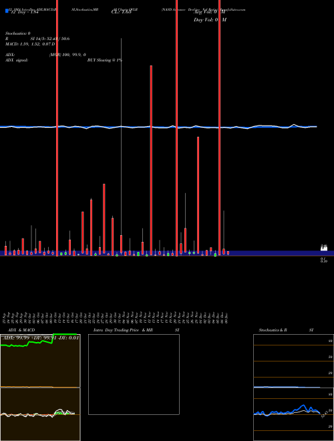Click the 'Intra Day Trading Price & MR SI' title
334x441 pixels.
(136, 330)
